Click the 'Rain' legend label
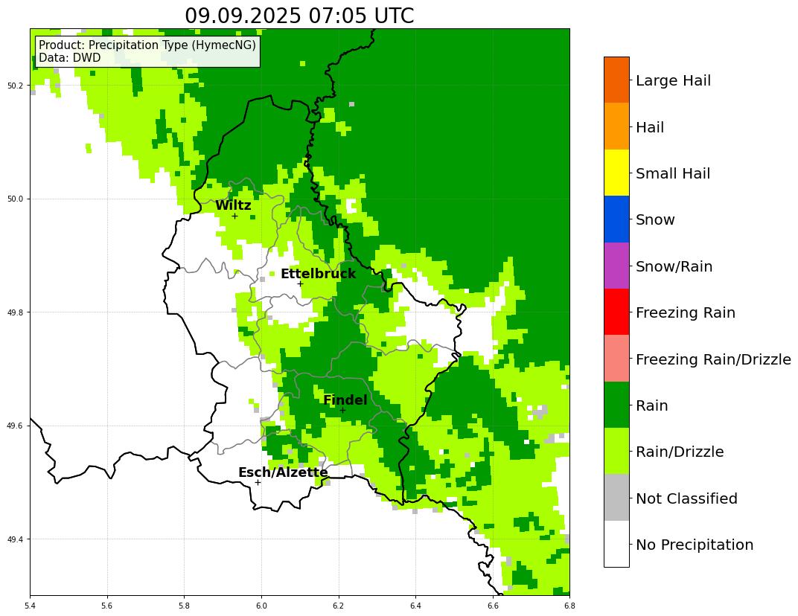The width and height of the screenshot is (798, 616). (x=651, y=405)
